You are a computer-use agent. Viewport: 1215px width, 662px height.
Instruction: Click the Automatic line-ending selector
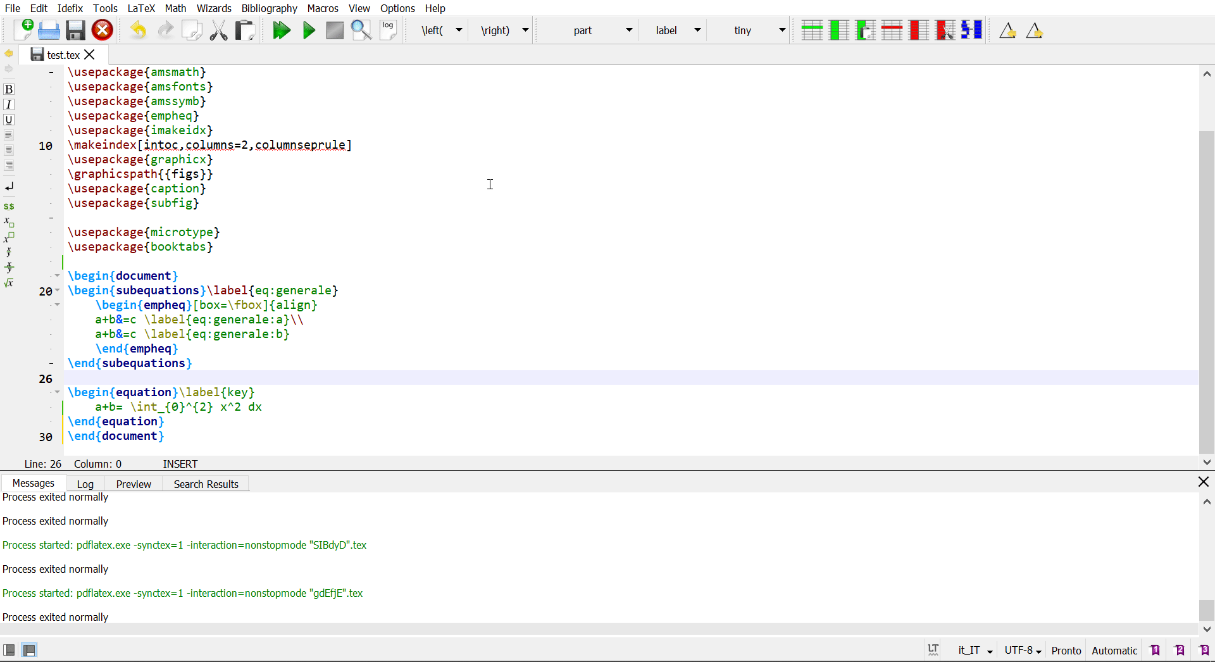pyautogui.click(x=1114, y=650)
